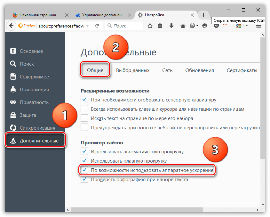Screen dimensions: 270x217
Task: Toggle the smooth scrolling checkbox
Action: 84,161
